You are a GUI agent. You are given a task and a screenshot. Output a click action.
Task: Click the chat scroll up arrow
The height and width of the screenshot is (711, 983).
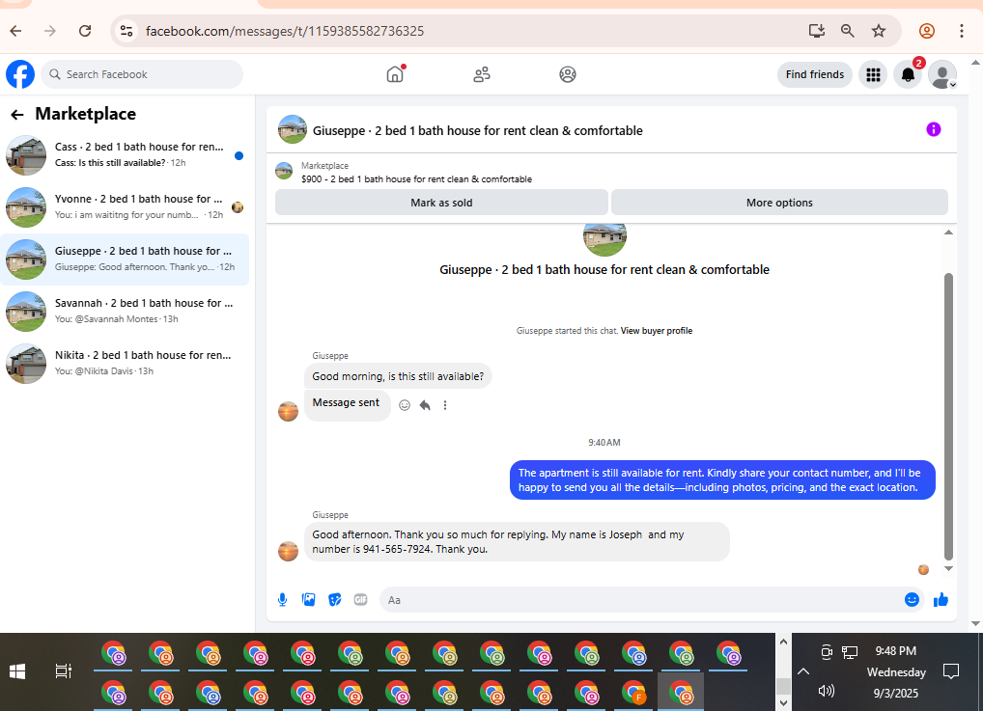tap(948, 232)
